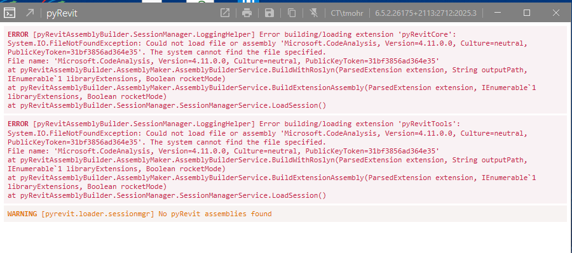
Task: Click the diagonal arrow icon beside pyRevit title
Action: (x=30, y=13)
